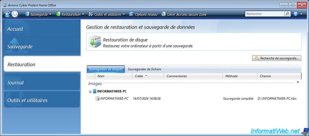Click the magnifier search icon
The height and width of the screenshot is (136, 309).
[x=287, y=14]
